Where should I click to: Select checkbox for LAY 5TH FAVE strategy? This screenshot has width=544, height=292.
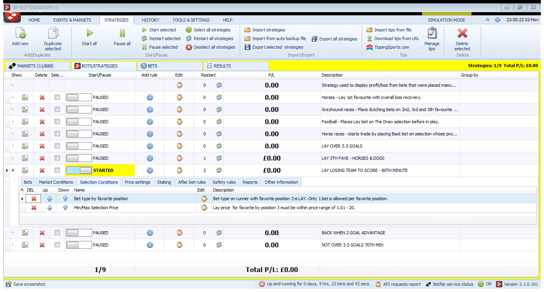tap(57, 158)
